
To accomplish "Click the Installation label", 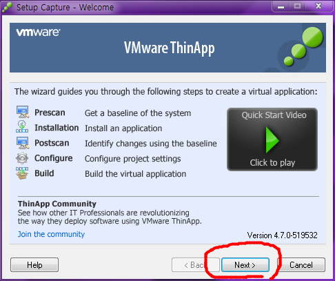I will point(57,128).
